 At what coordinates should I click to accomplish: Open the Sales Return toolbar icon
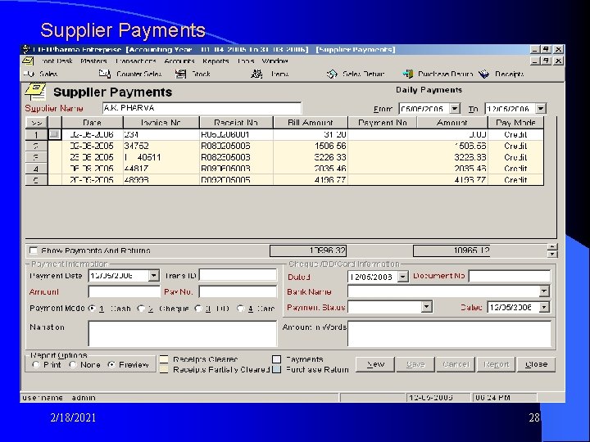pos(332,74)
